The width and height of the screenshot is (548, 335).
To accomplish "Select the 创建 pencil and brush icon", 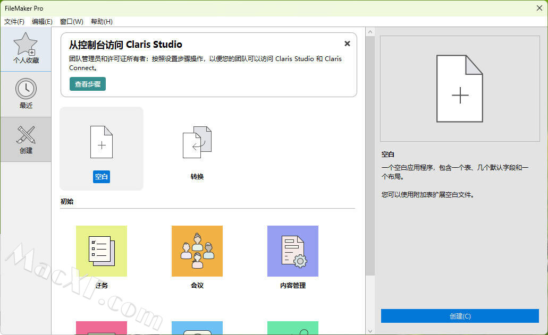I will 26,135.
